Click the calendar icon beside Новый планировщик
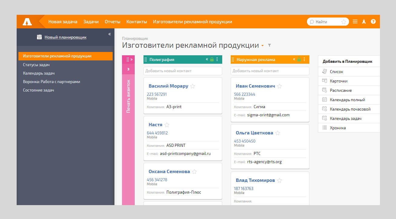The width and height of the screenshot is (396, 219). (x=39, y=37)
